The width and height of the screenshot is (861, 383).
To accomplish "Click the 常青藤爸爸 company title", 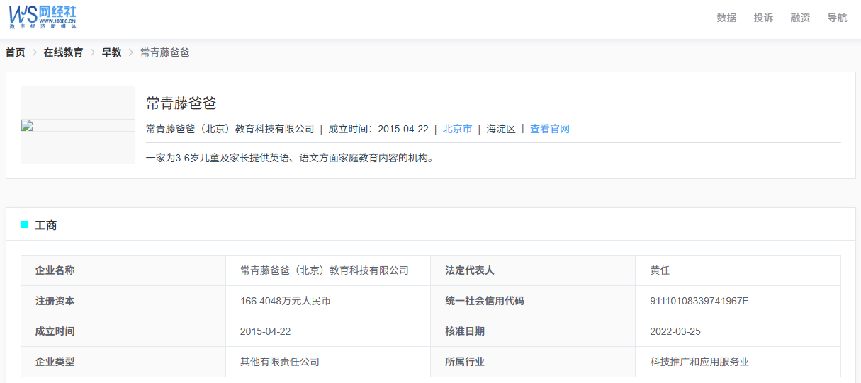I will click(x=181, y=103).
